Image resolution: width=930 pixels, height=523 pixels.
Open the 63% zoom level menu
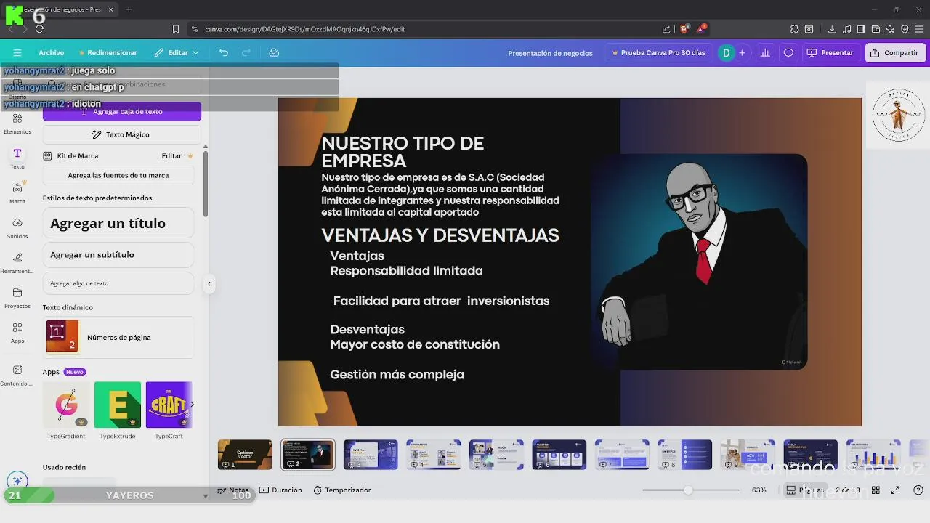click(759, 490)
